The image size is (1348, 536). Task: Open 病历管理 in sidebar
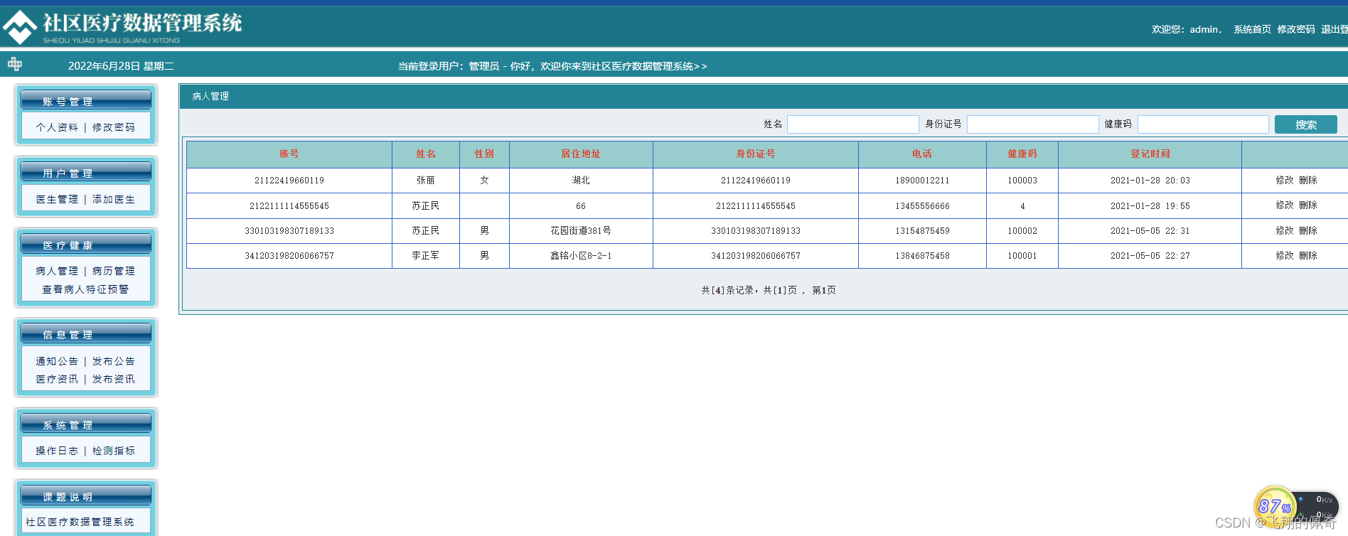point(114,271)
